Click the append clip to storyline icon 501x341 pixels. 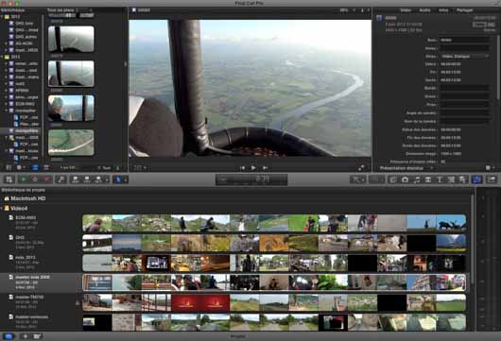pyautogui.click(x=98, y=179)
